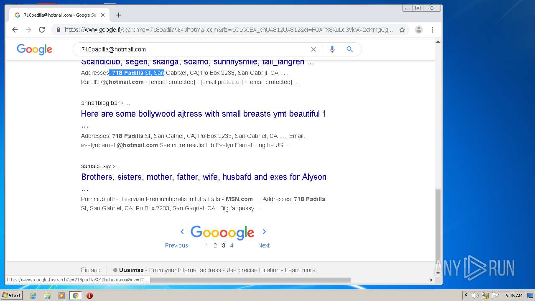Start voice search with microphone icon
The image size is (535, 301).
[x=332, y=49]
